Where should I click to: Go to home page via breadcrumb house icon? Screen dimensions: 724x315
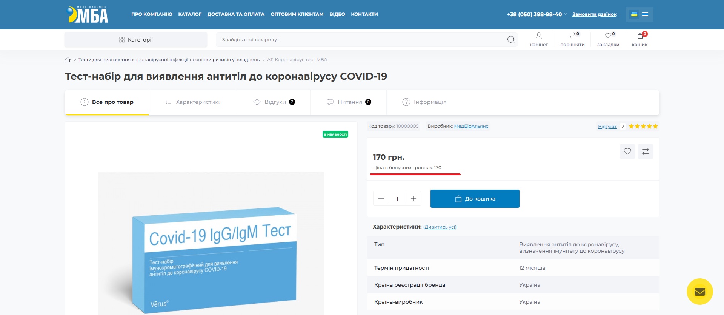68,60
